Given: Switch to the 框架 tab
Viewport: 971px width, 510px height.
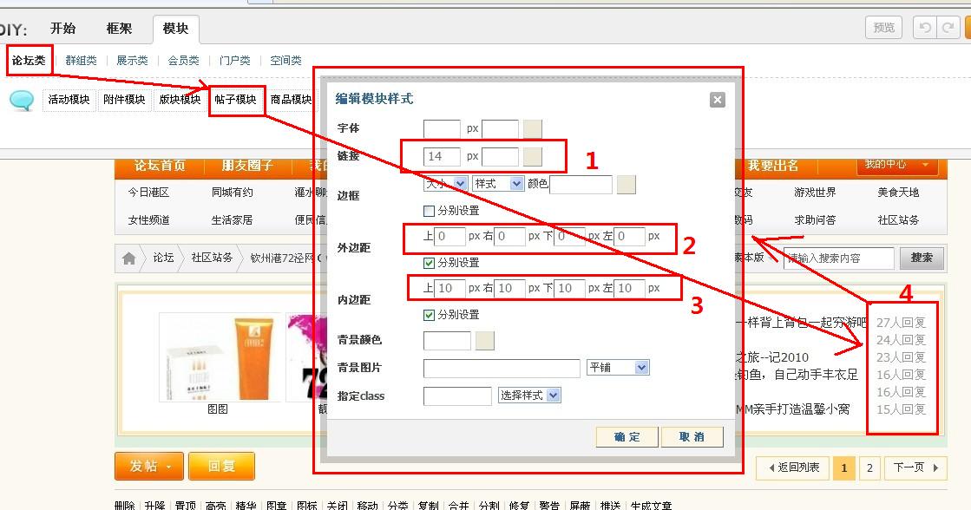Looking at the screenshot, I should pyautogui.click(x=119, y=29).
